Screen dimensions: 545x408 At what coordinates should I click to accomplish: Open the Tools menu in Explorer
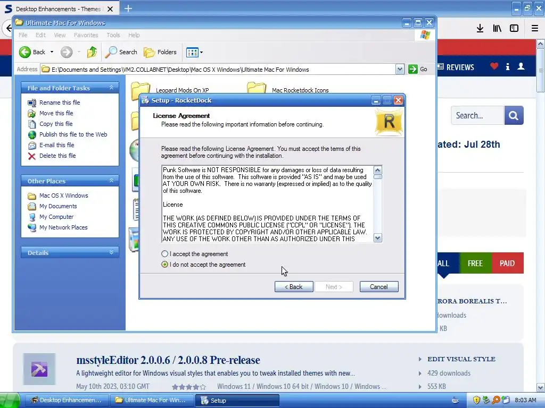click(113, 35)
